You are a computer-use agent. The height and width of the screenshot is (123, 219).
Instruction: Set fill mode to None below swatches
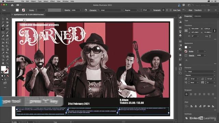pyautogui.click(x=8, y=76)
